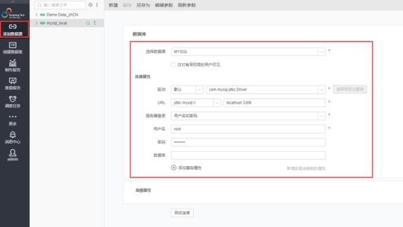Open the 消息中心 notifications
The image size is (403, 227).
13,138
